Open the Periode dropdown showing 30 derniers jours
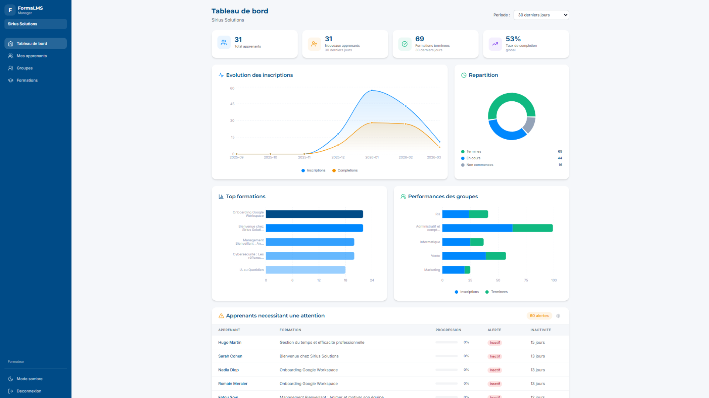709x398 pixels. click(541, 15)
